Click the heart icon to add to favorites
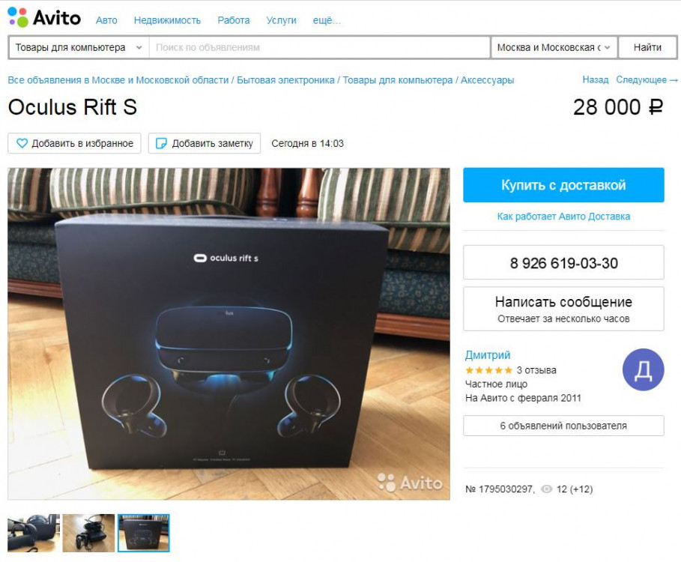This screenshot has height=562, width=681. [x=22, y=143]
